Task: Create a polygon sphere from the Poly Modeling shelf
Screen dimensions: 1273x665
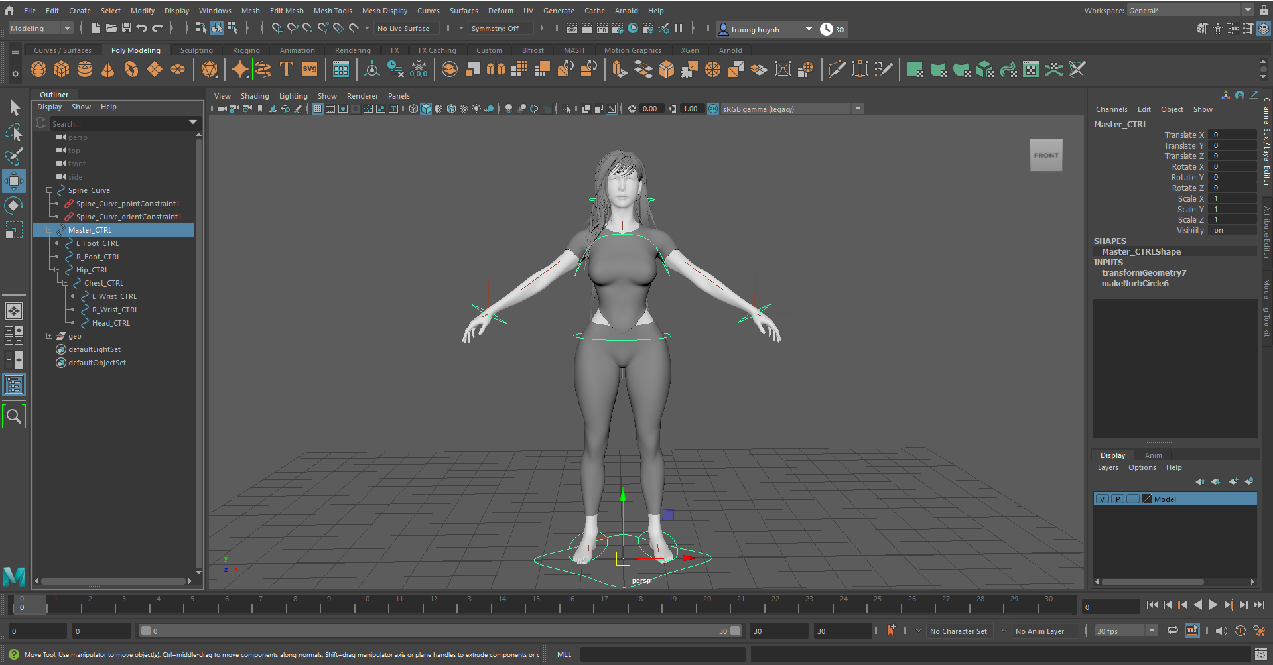Action: click(x=38, y=69)
